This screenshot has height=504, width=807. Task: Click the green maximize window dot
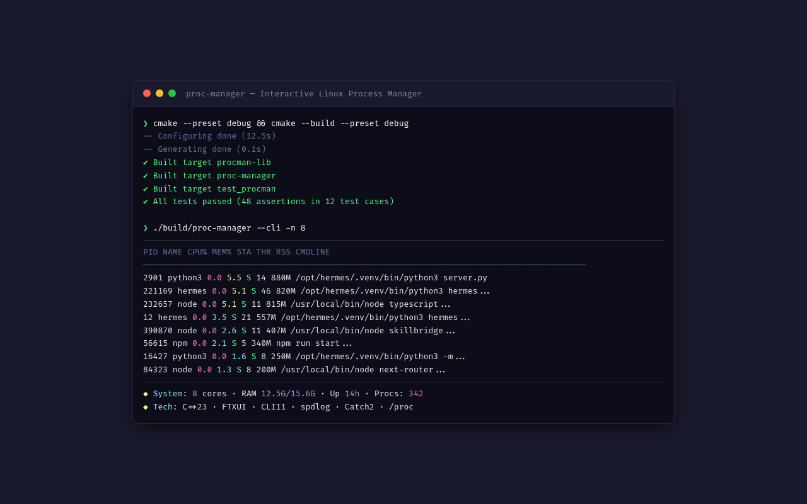click(x=172, y=93)
